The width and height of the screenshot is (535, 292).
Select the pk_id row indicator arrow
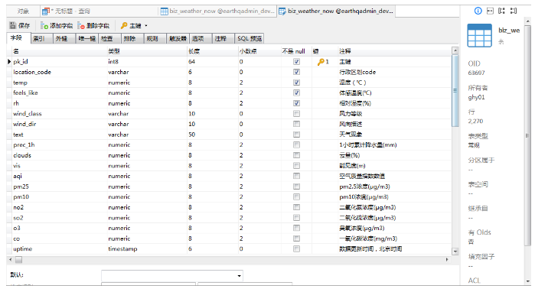(9, 62)
